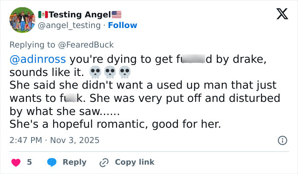Open the Testing Angel profile avatar
Viewport: 298px width, 174px height.
[22, 20]
